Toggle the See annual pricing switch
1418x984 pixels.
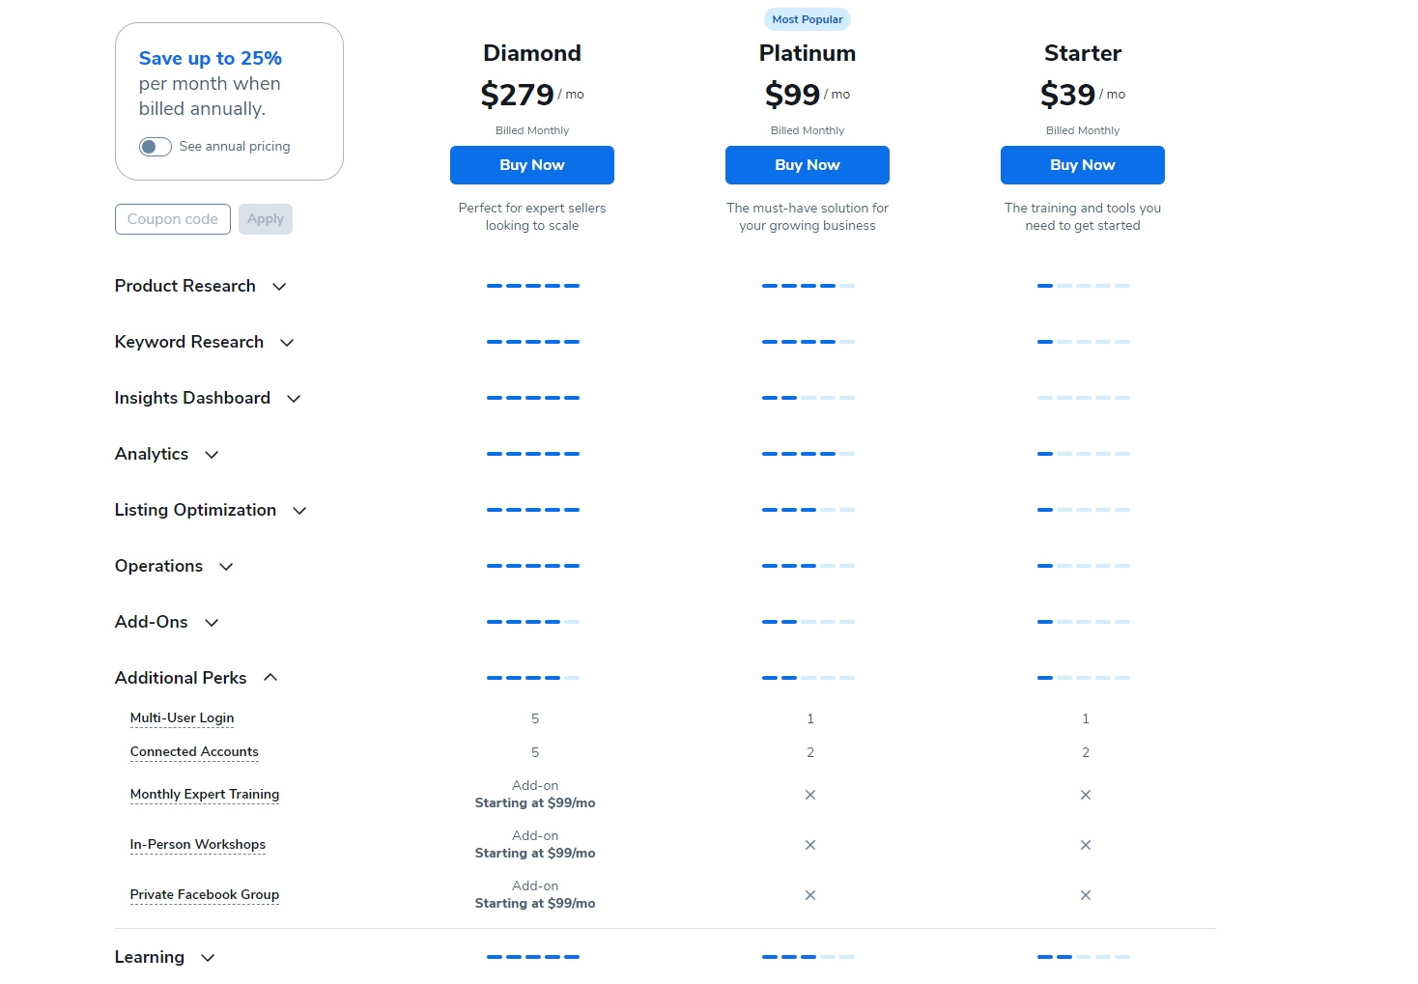[156, 147]
